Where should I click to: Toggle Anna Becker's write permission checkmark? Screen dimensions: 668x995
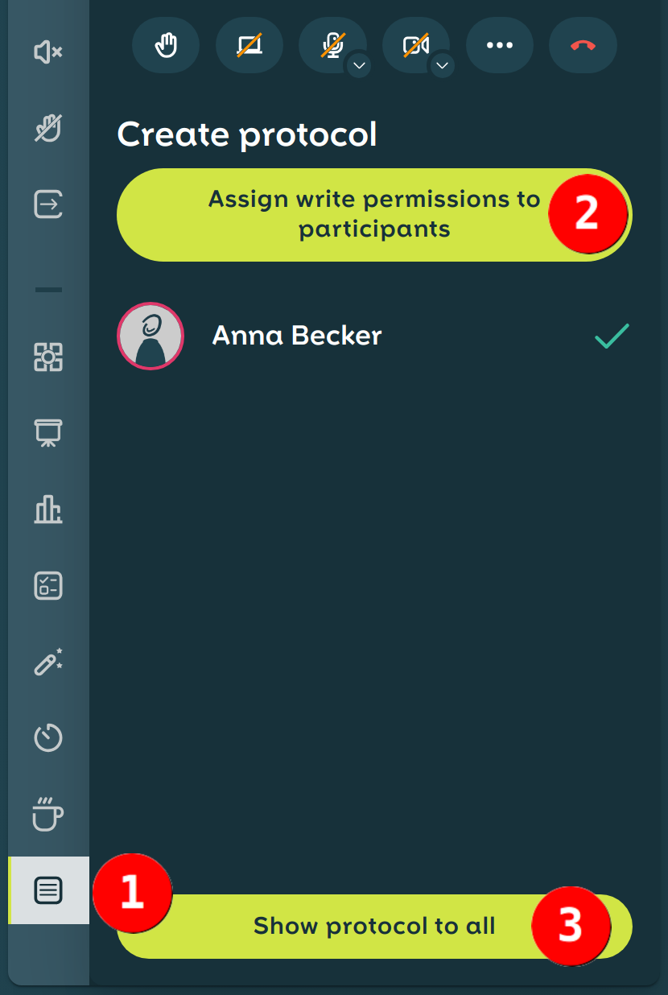pyautogui.click(x=612, y=336)
